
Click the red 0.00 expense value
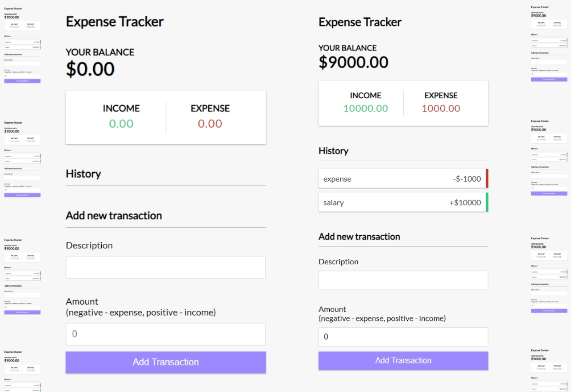(210, 124)
